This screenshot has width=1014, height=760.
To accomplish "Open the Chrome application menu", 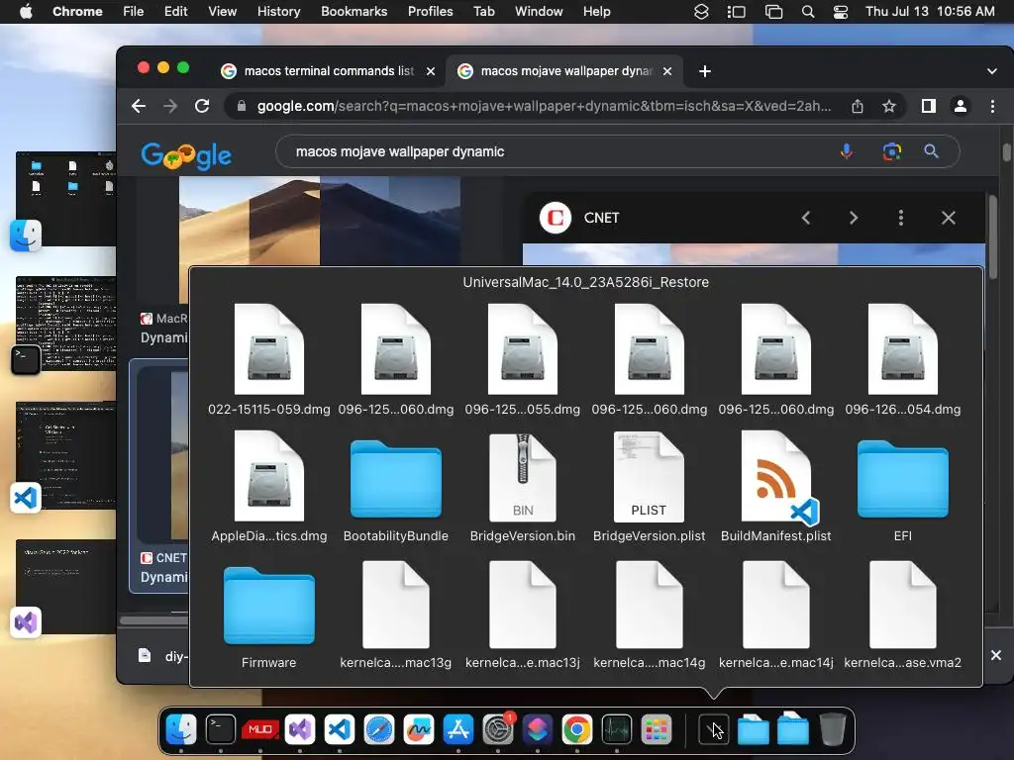I will click(77, 12).
